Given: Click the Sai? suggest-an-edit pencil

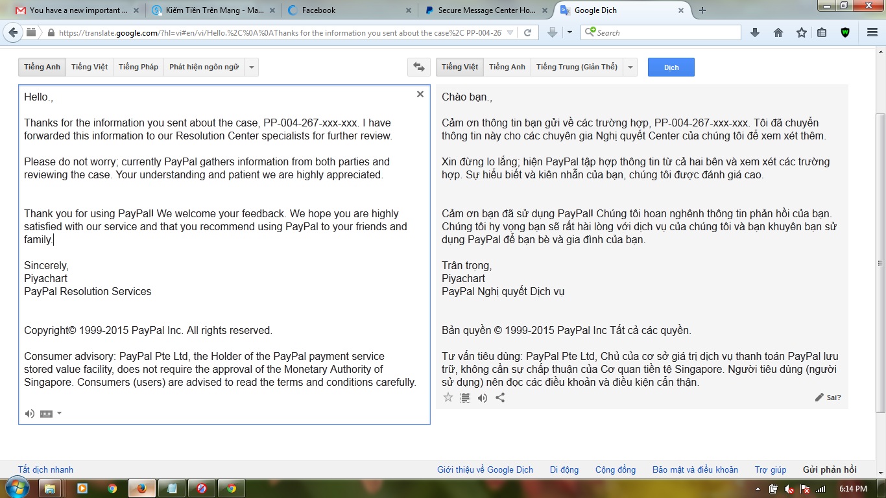Looking at the screenshot, I should pos(828,397).
